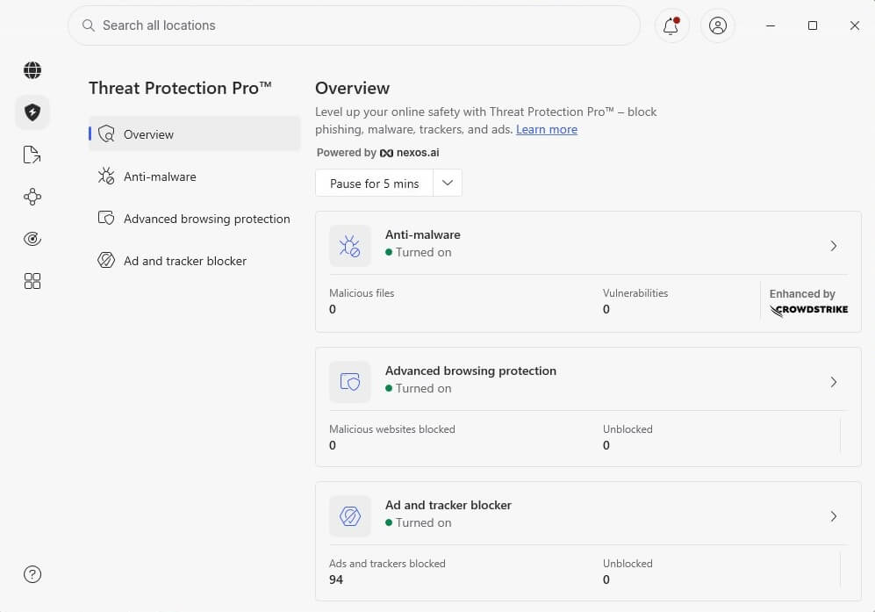Screen dimensions: 875x612
Task: Click the Malicious websites blocked label
Action: point(391,429)
